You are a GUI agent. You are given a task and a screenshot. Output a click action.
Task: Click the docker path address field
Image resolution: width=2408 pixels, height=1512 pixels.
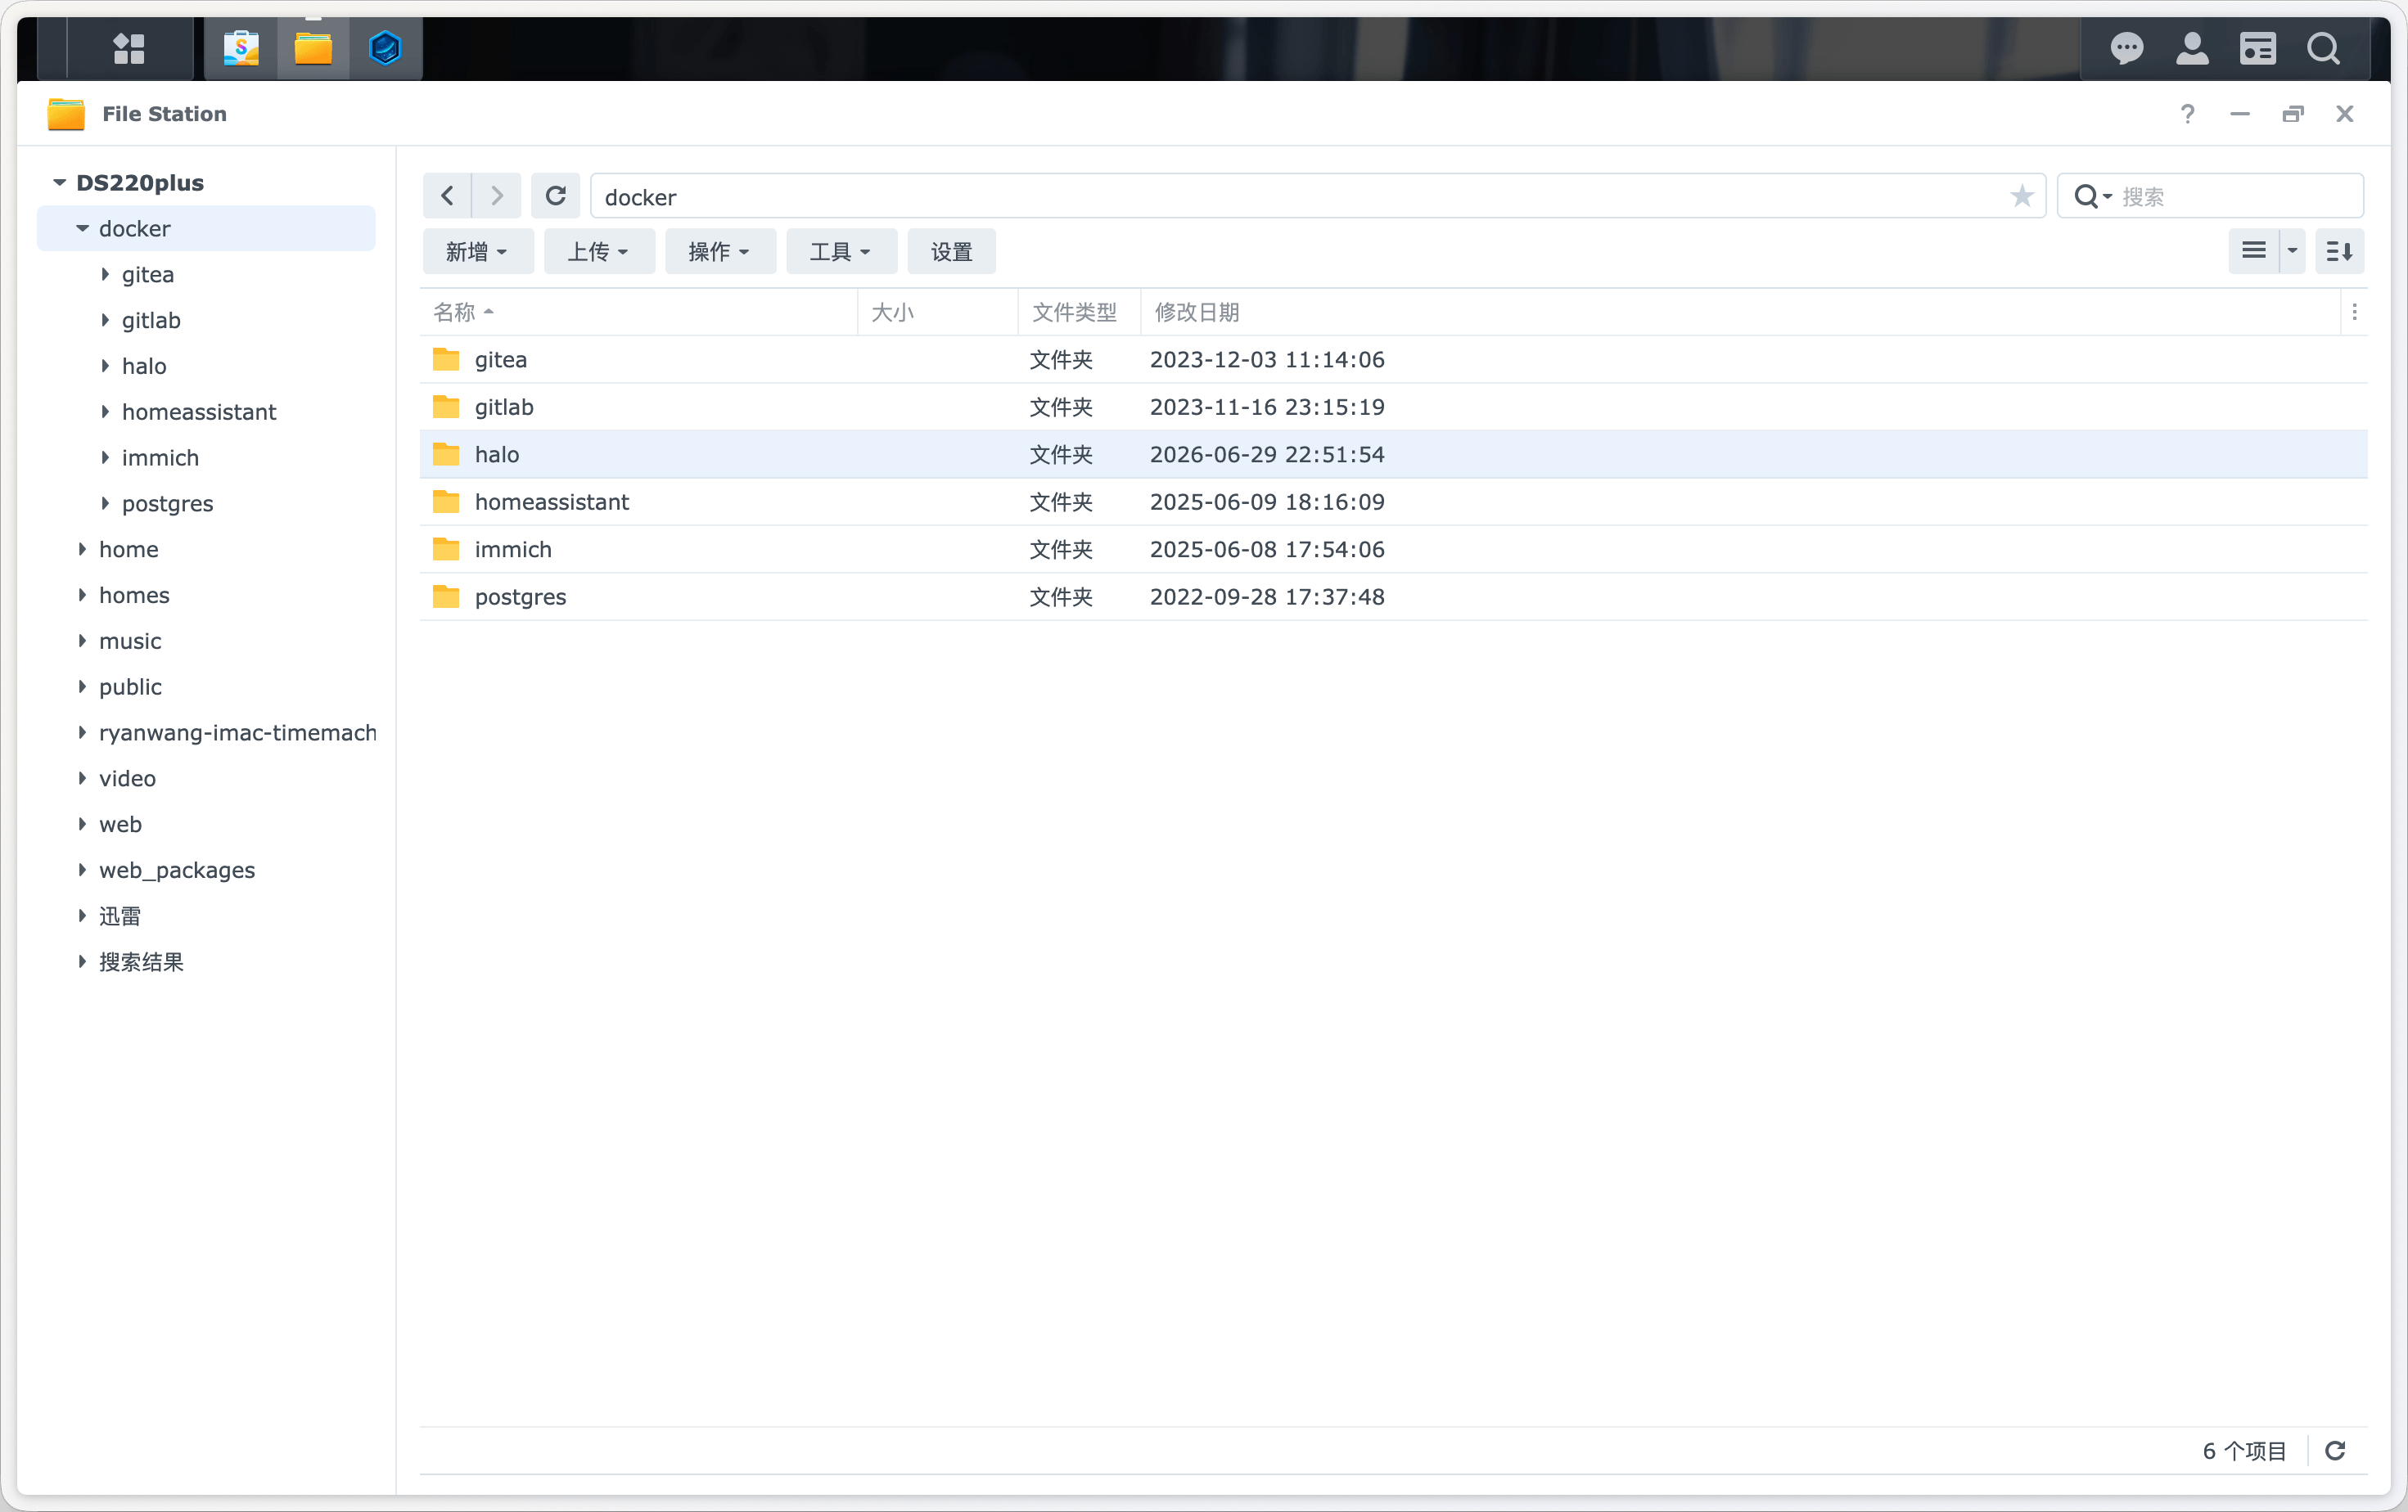pos(1318,196)
